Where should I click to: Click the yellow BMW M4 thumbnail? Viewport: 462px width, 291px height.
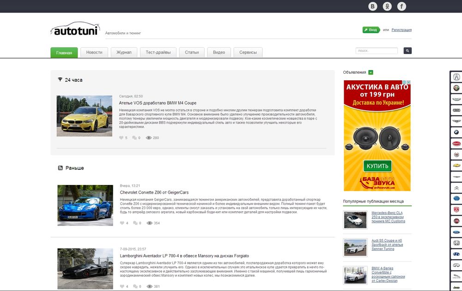click(x=84, y=116)
